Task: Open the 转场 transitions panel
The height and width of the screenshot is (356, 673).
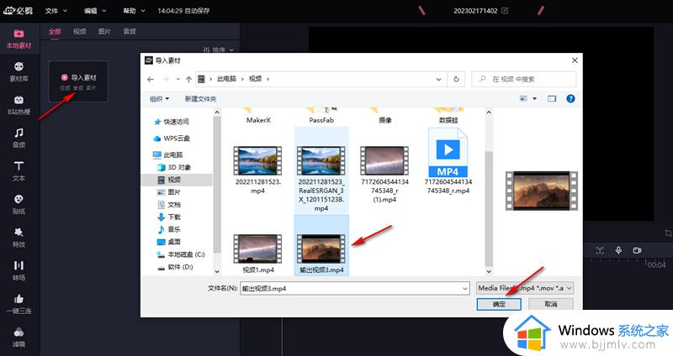Action: click(x=19, y=270)
